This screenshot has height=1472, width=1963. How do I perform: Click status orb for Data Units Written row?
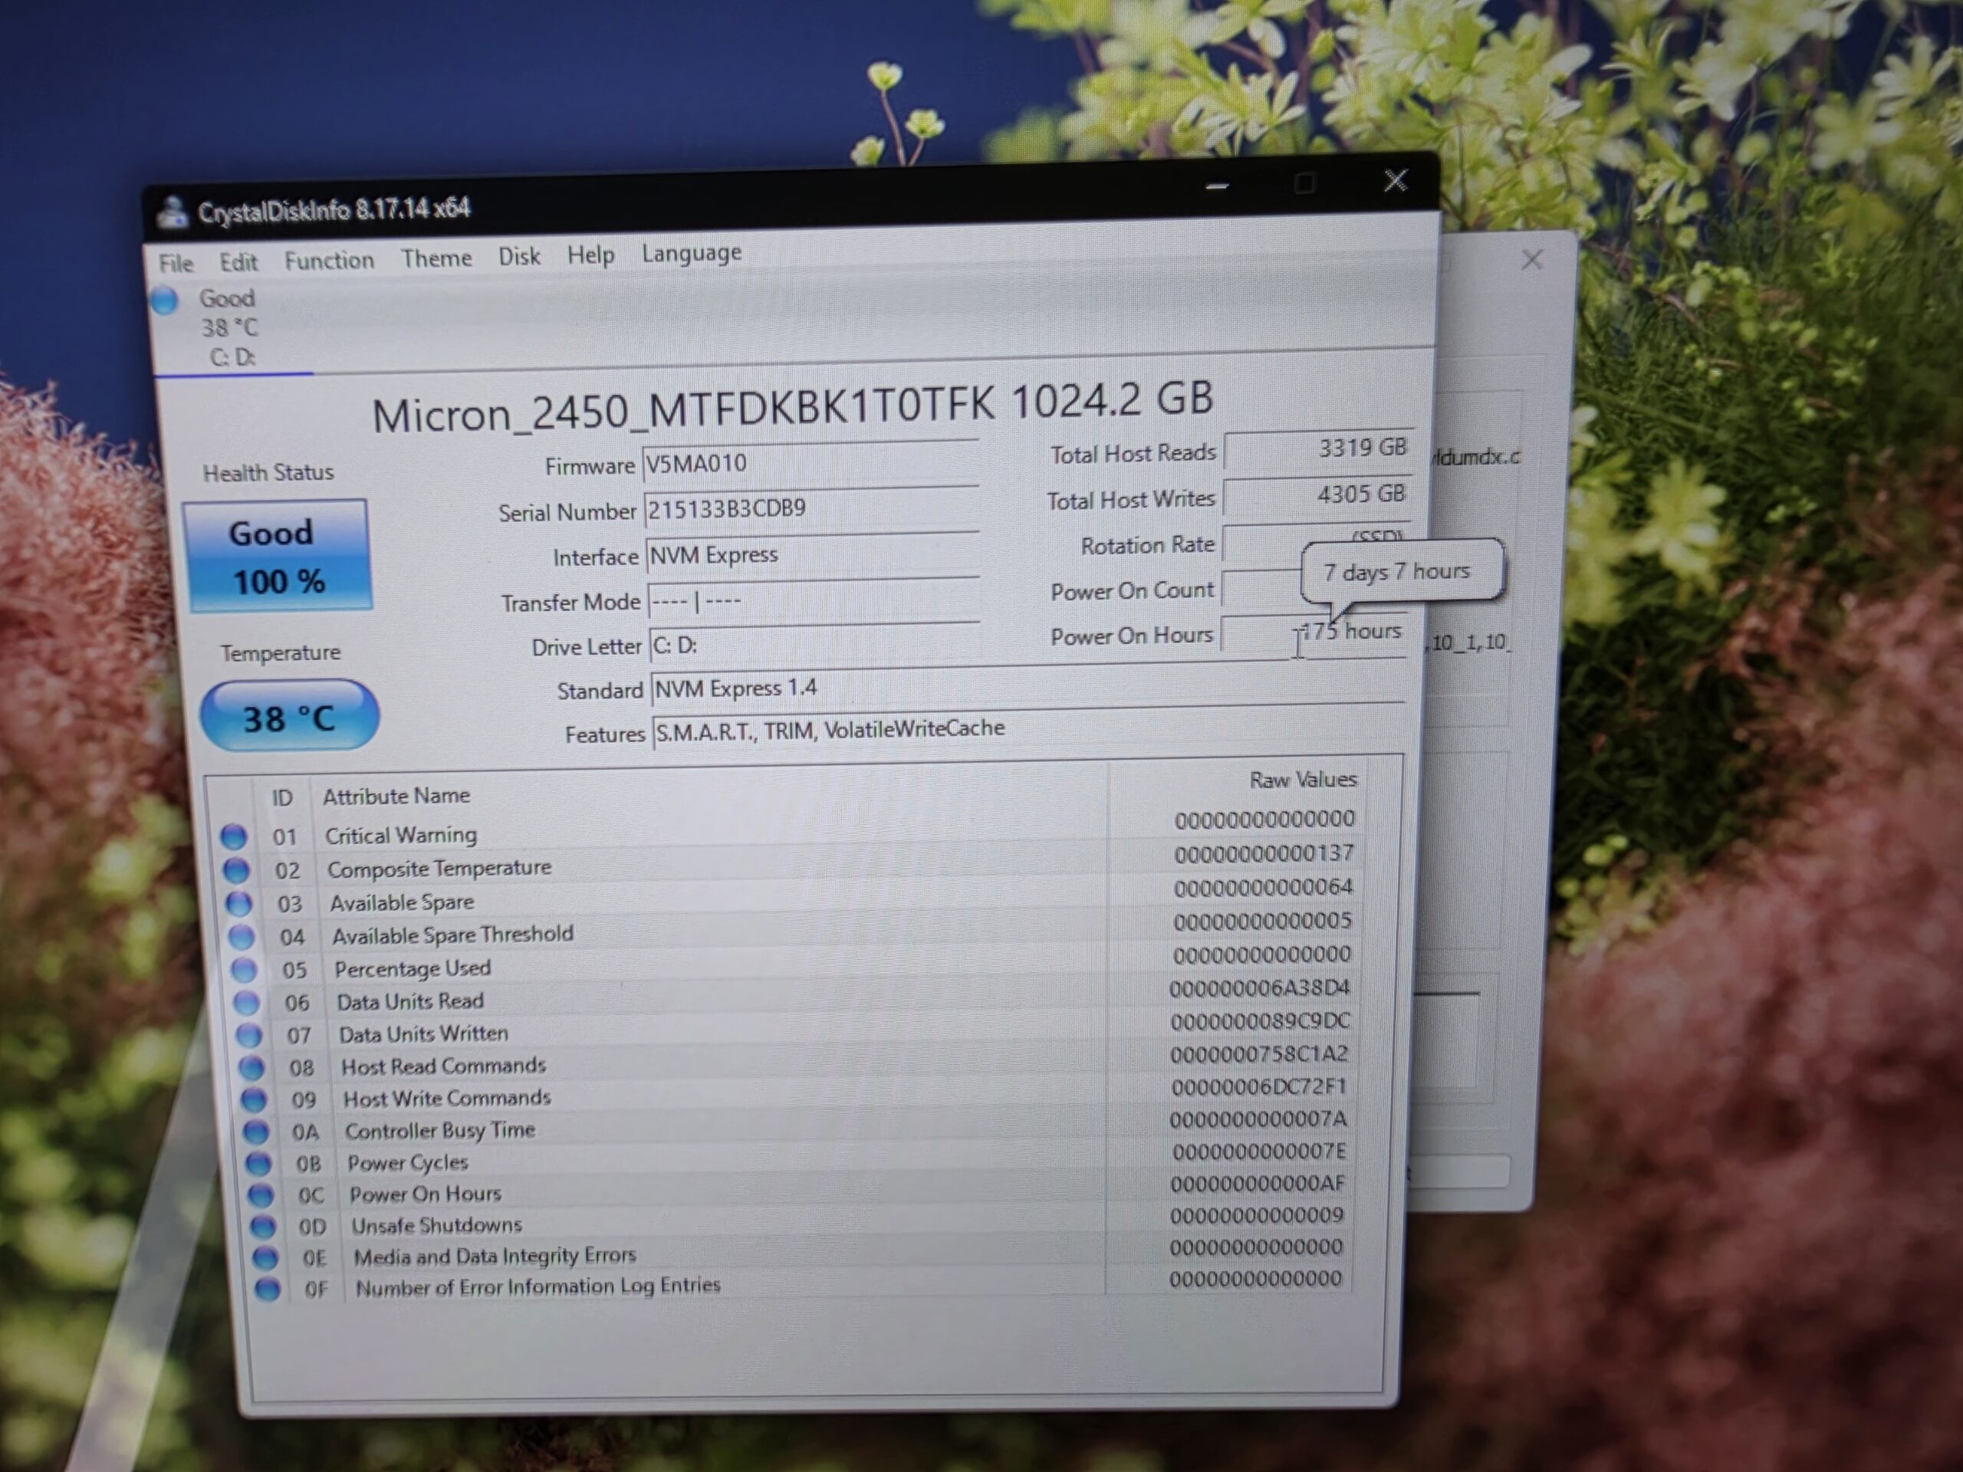click(x=249, y=1034)
